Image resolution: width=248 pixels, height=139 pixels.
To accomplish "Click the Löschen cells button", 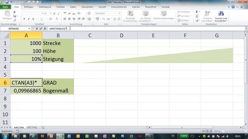I will tap(184, 16).
